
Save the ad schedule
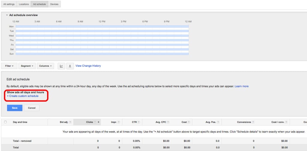15,108
